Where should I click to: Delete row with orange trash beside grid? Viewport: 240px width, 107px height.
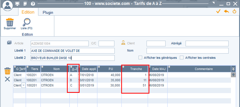coord(8,71)
